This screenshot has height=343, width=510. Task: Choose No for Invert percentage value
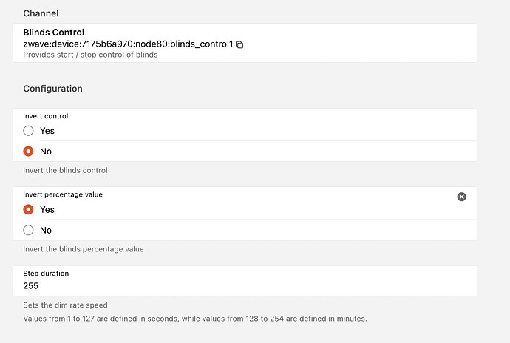click(x=29, y=230)
